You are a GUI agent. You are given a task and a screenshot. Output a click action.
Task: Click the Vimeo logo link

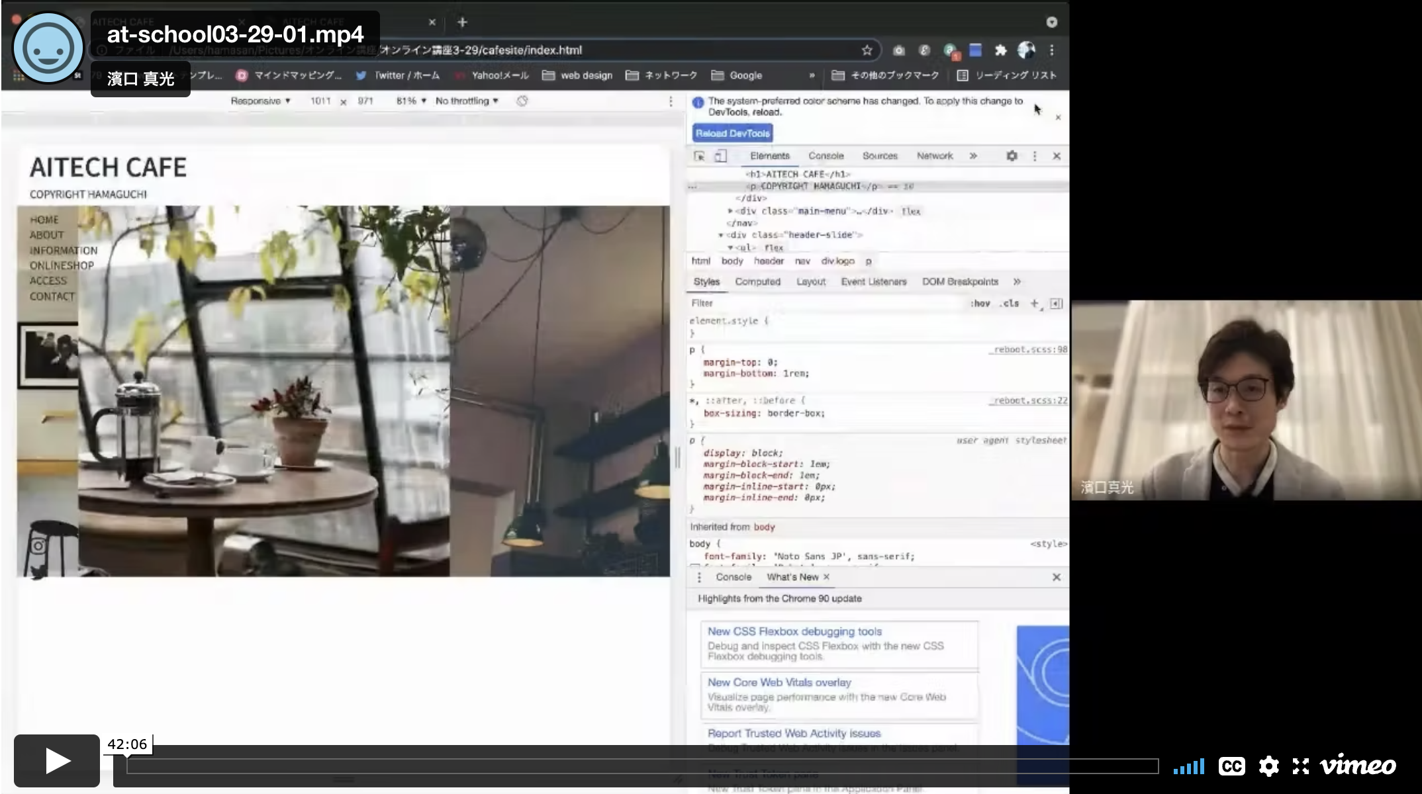tap(1358, 765)
